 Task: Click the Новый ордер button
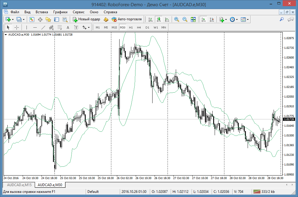click(x=87, y=19)
